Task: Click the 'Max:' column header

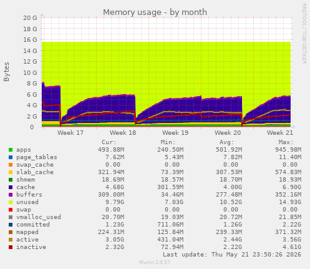Action: click(286, 142)
